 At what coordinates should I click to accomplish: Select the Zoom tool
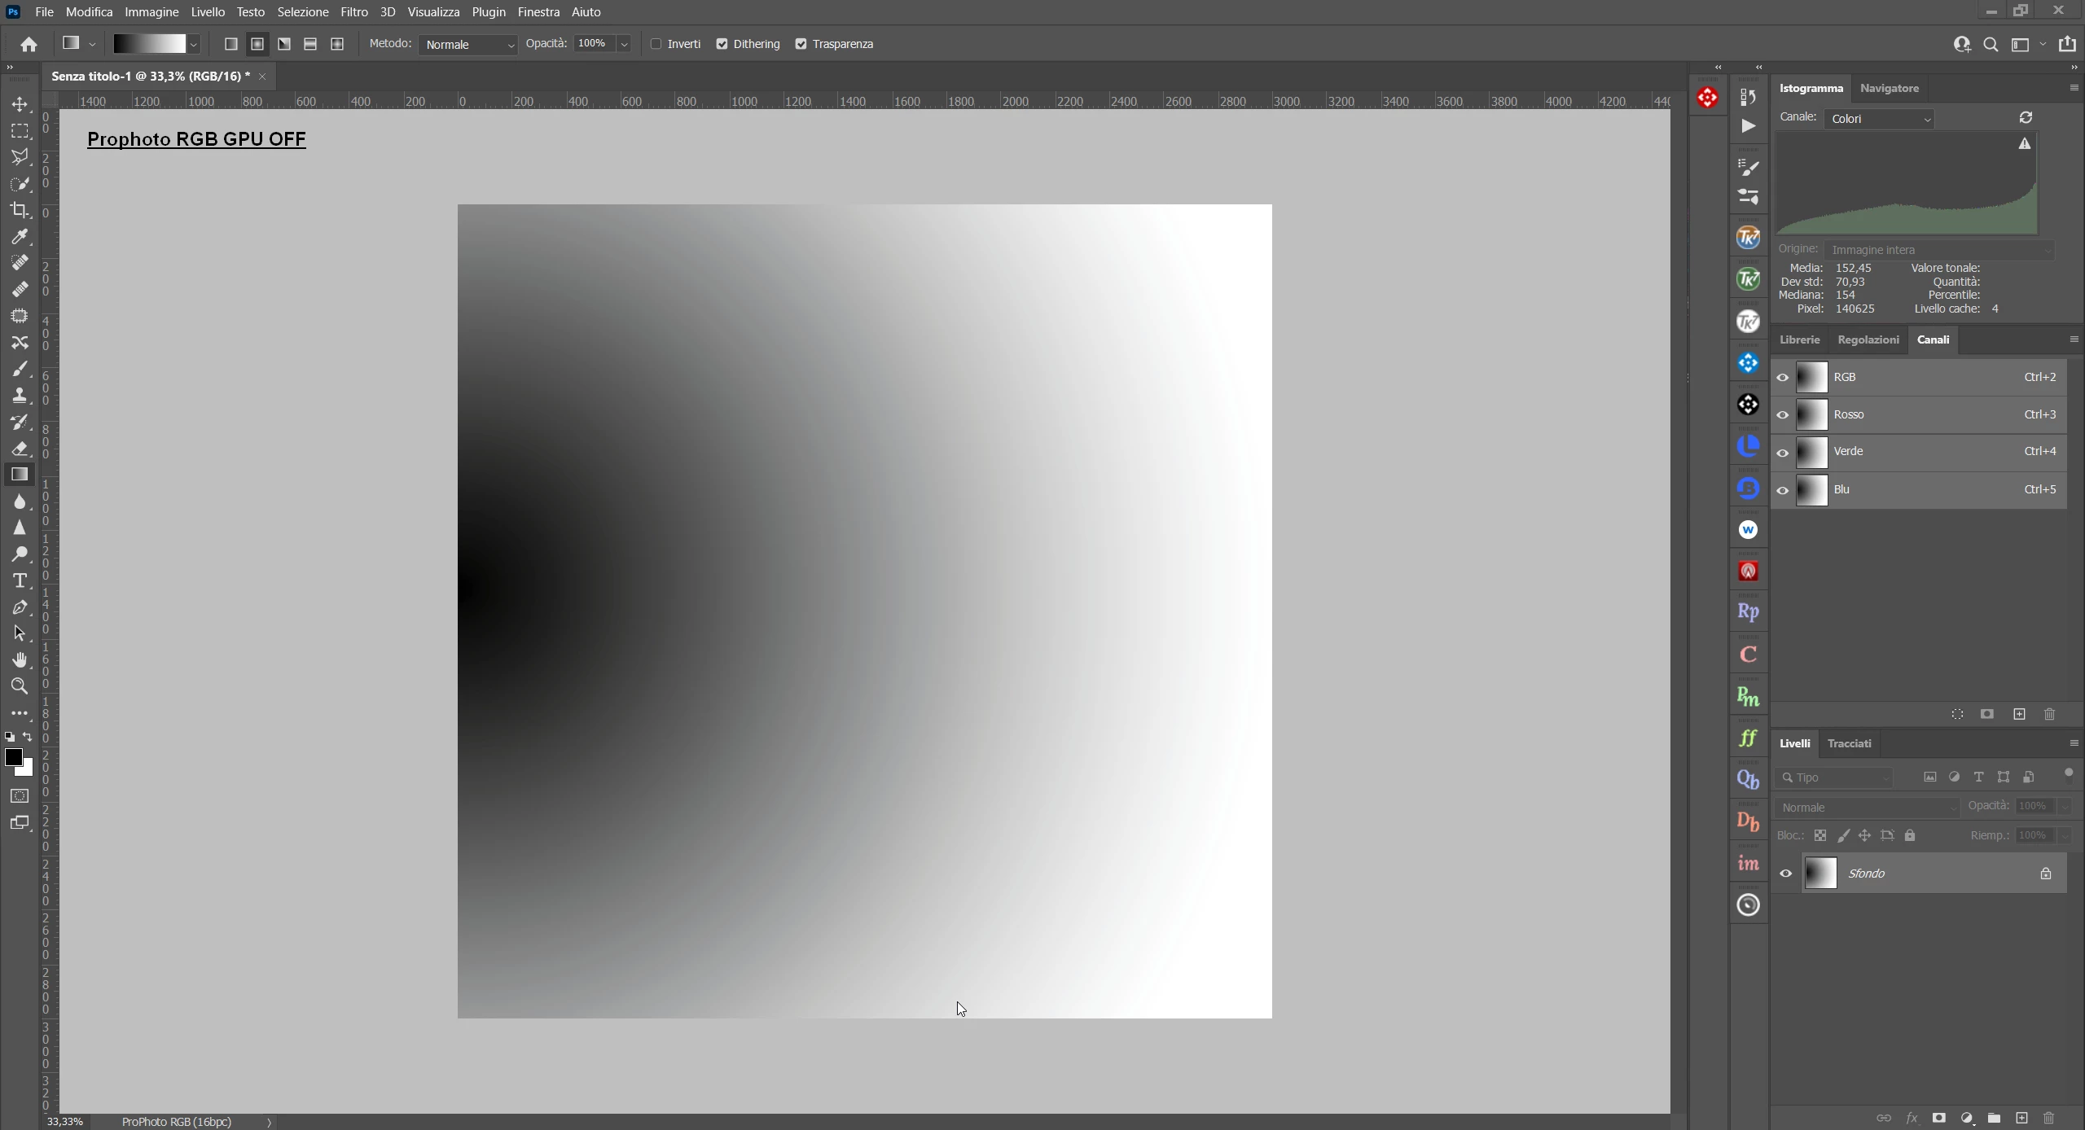click(20, 686)
